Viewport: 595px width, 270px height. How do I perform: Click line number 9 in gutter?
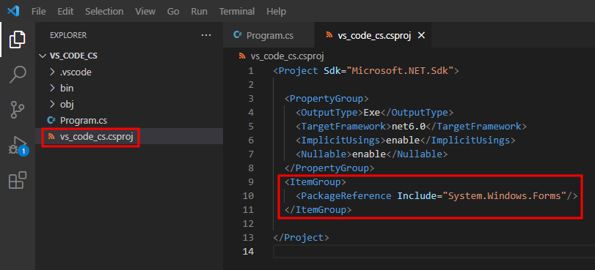[251, 182]
